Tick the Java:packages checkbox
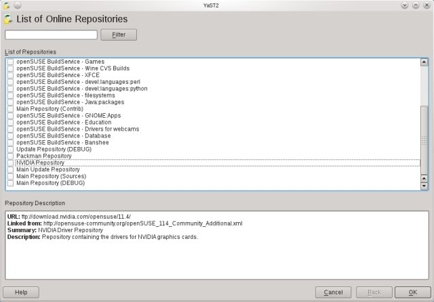This screenshot has height=302, width=434. pyautogui.click(x=10, y=102)
